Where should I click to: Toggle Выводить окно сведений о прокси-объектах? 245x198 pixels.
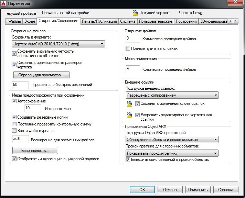point(128,159)
